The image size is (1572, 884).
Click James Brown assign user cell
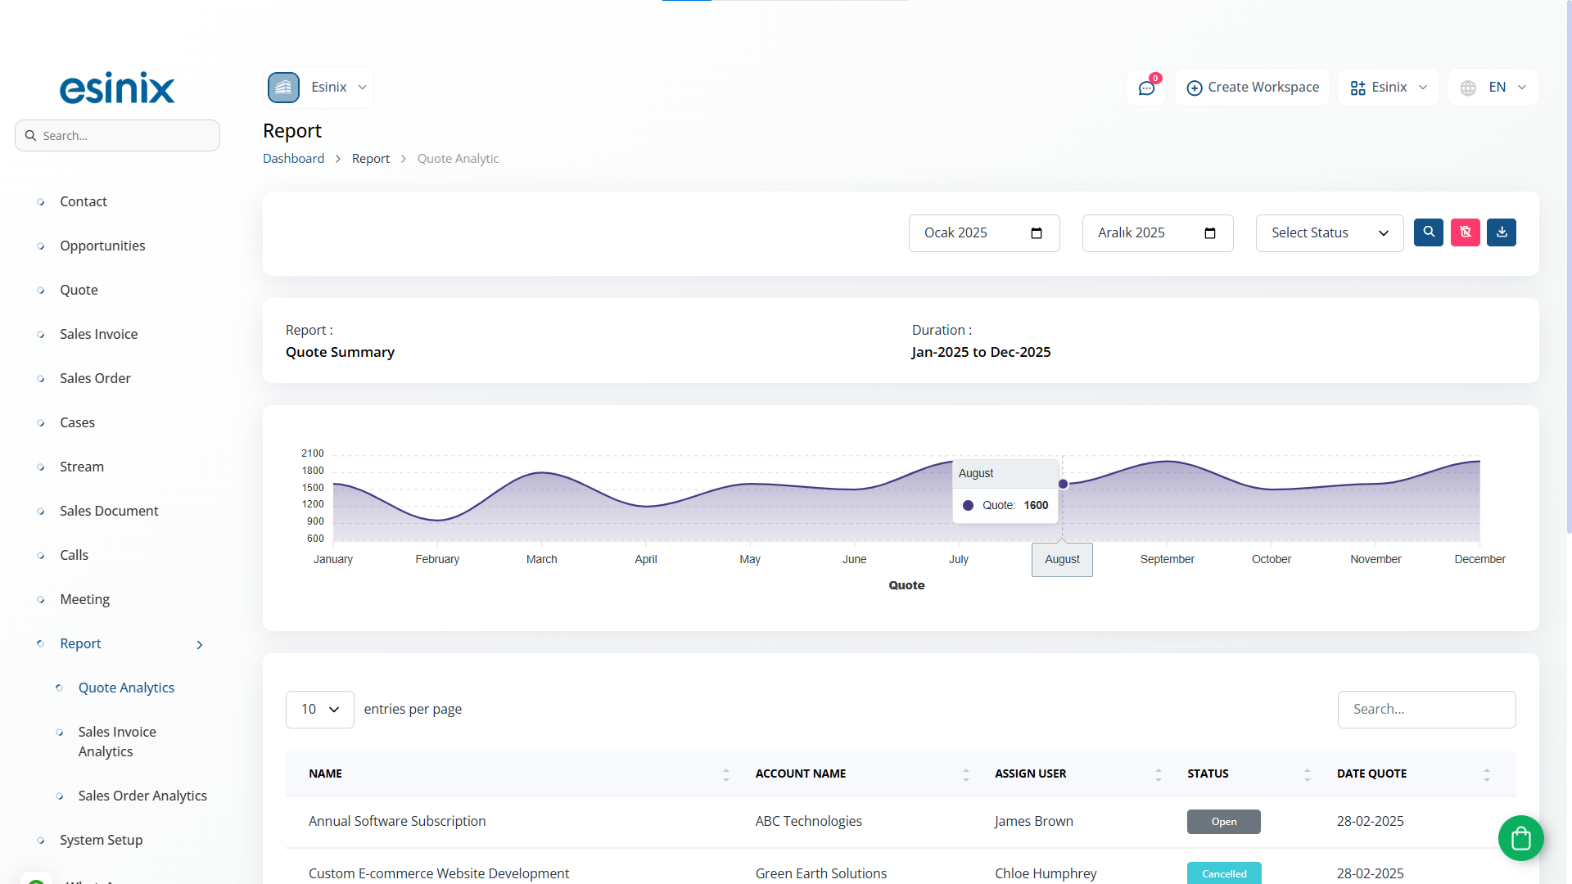click(x=1033, y=821)
